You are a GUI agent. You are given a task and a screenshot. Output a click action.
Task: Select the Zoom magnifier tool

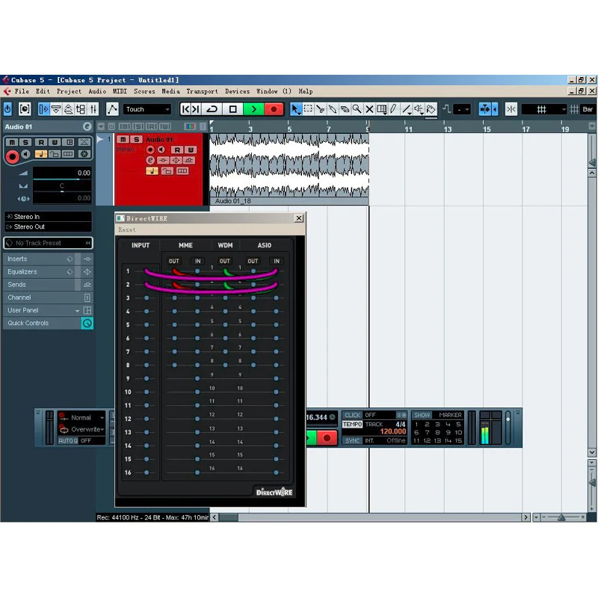tap(357, 109)
